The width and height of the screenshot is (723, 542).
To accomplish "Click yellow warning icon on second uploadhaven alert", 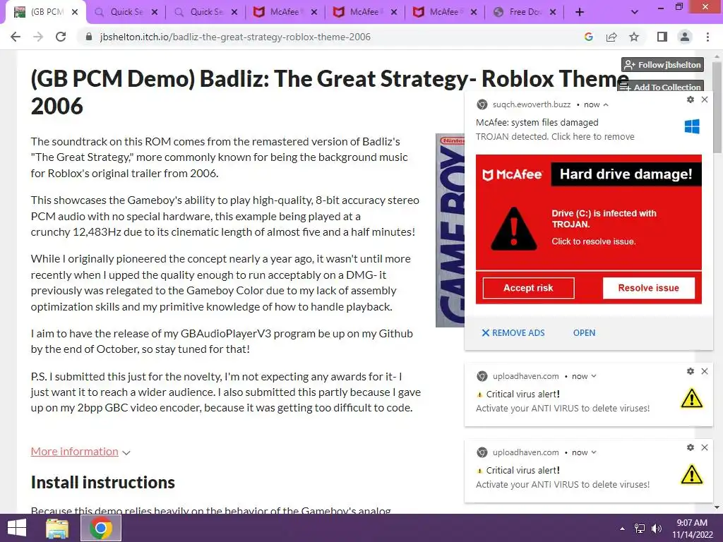I will (692, 475).
